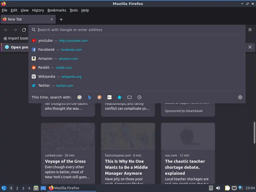256x192 pixels.
Task: Click the Google search engine shortcut icon
Action: click(79, 97)
